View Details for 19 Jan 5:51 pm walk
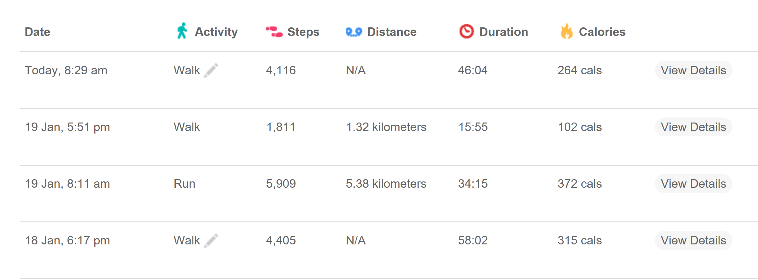758x280 pixels. [693, 127]
